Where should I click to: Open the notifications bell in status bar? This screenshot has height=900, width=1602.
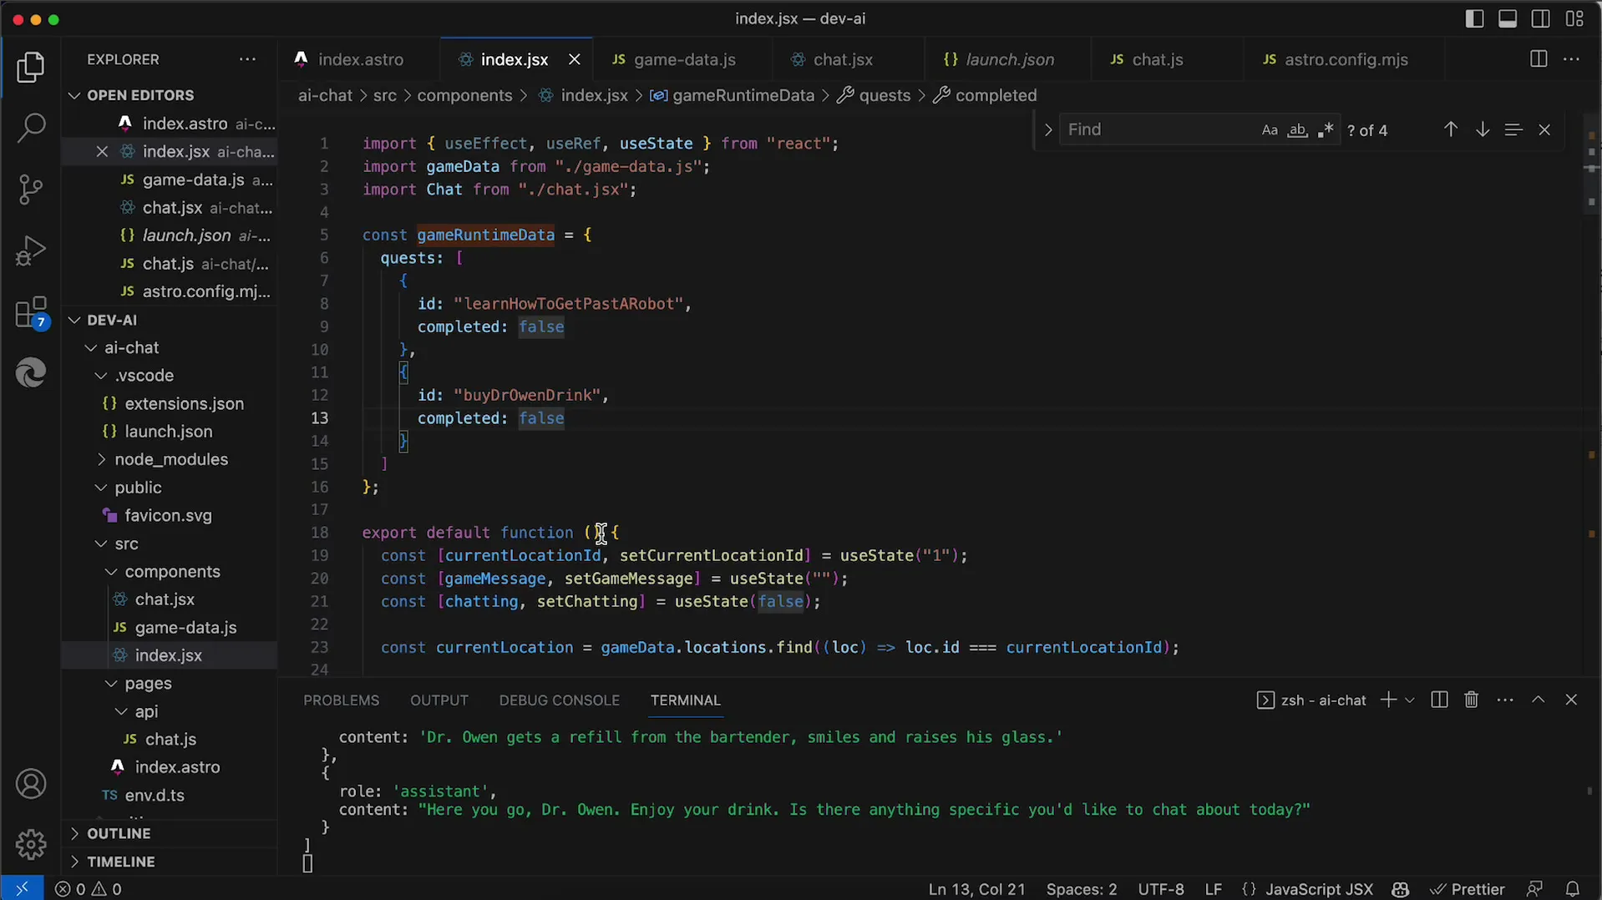point(1573,889)
